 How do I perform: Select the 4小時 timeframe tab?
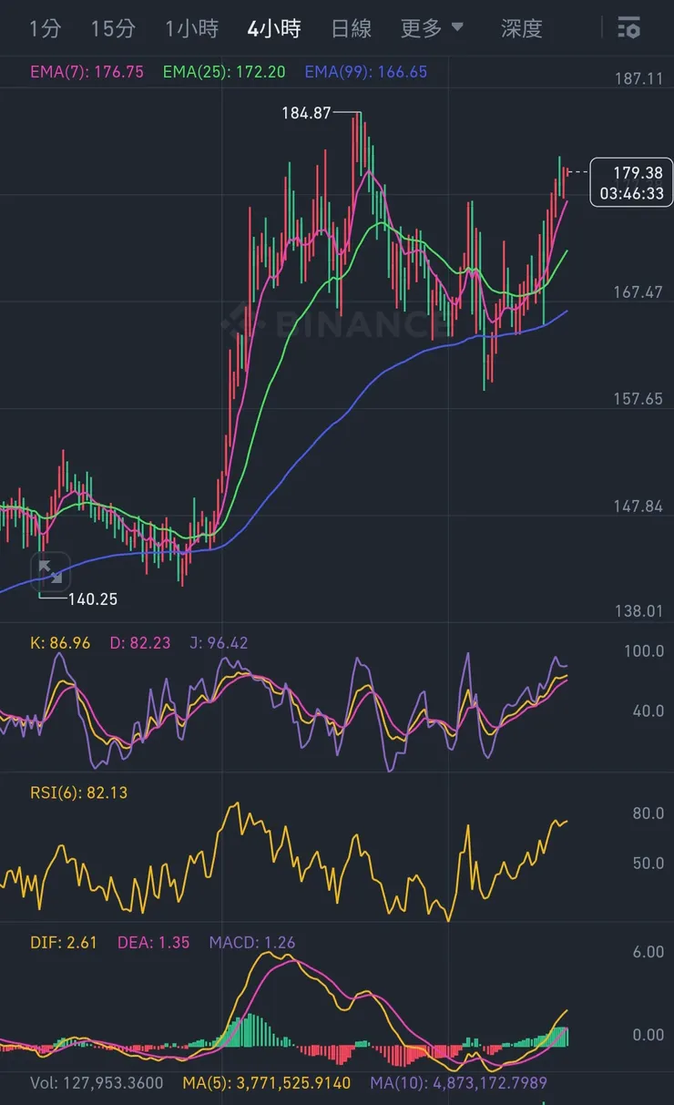click(274, 28)
